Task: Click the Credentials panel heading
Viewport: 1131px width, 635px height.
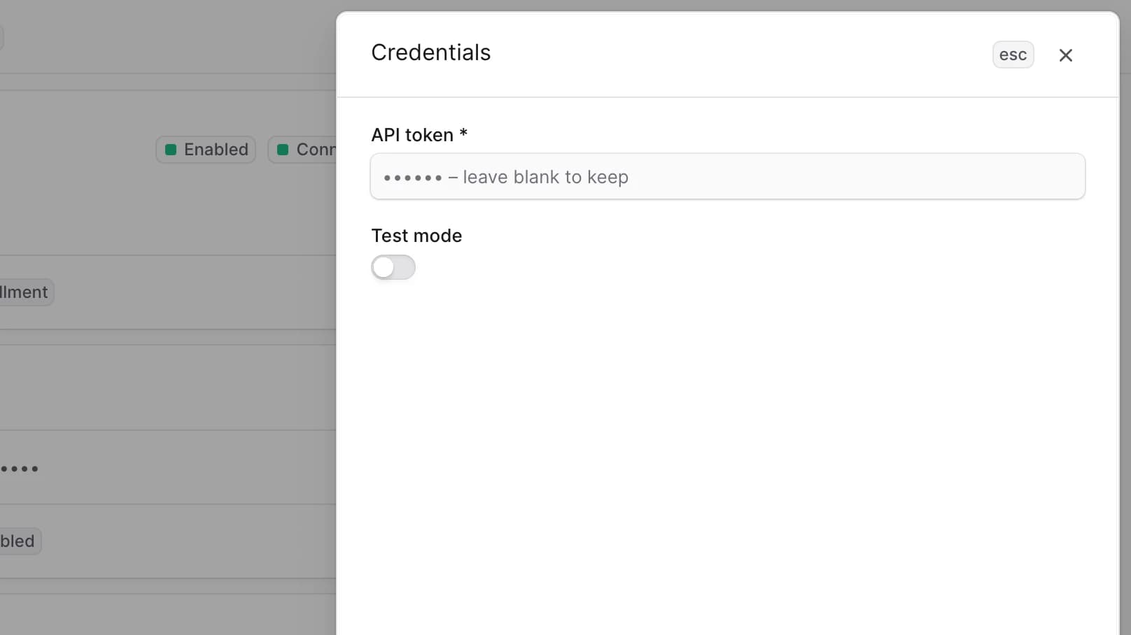Action: [x=431, y=52]
